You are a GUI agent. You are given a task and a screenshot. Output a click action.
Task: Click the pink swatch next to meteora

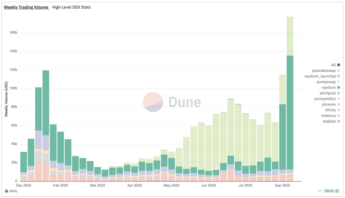point(339,116)
